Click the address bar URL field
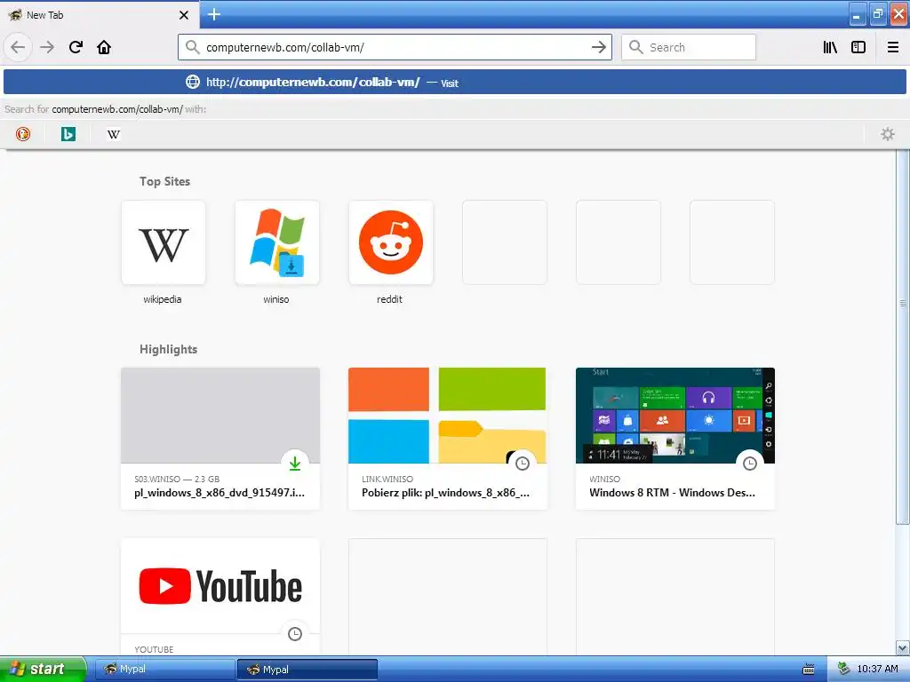The height and width of the screenshot is (682, 910). tap(395, 47)
